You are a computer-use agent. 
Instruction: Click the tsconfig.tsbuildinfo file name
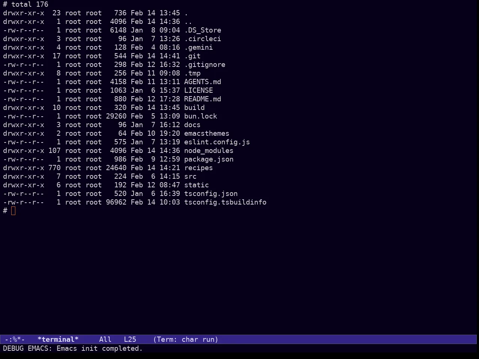225,202
